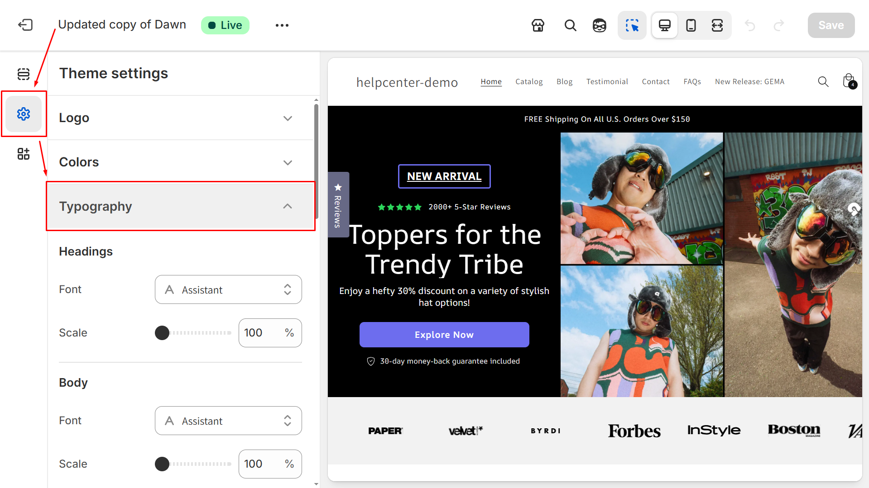The image size is (869, 488).
Task: Open the Testimonial menu item in preview
Action: pos(607,81)
